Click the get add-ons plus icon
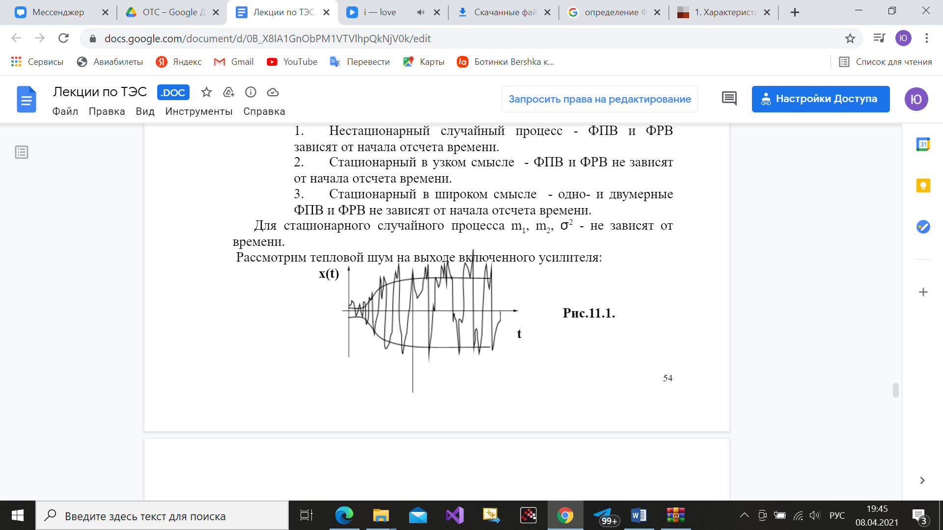The width and height of the screenshot is (943, 530). pos(923,292)
